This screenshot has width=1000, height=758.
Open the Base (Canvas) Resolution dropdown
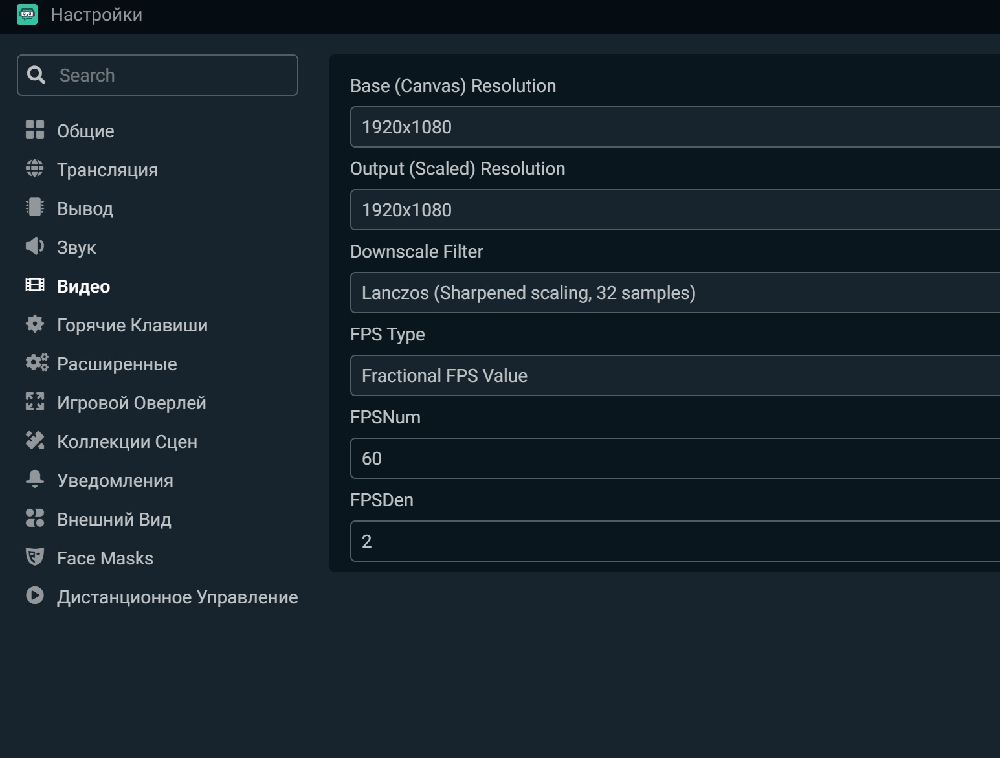[675, 127]
